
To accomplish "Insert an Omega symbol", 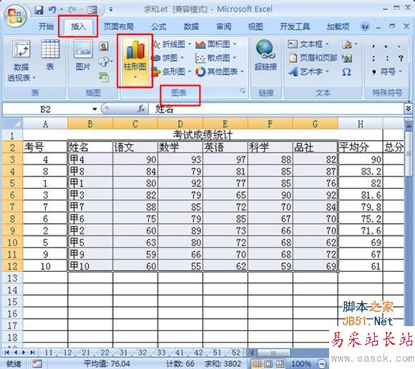I will [x=347, y=72].
